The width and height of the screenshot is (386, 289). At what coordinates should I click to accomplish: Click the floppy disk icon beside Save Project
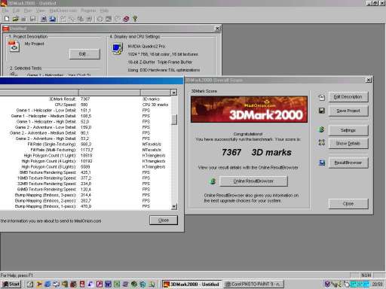322,111
